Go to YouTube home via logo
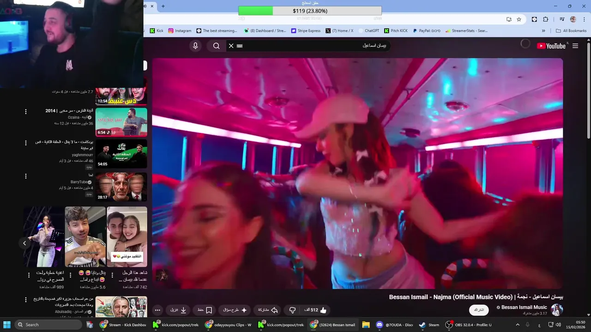This screenshot has height=332, width=591. click(x=551, y=46)
